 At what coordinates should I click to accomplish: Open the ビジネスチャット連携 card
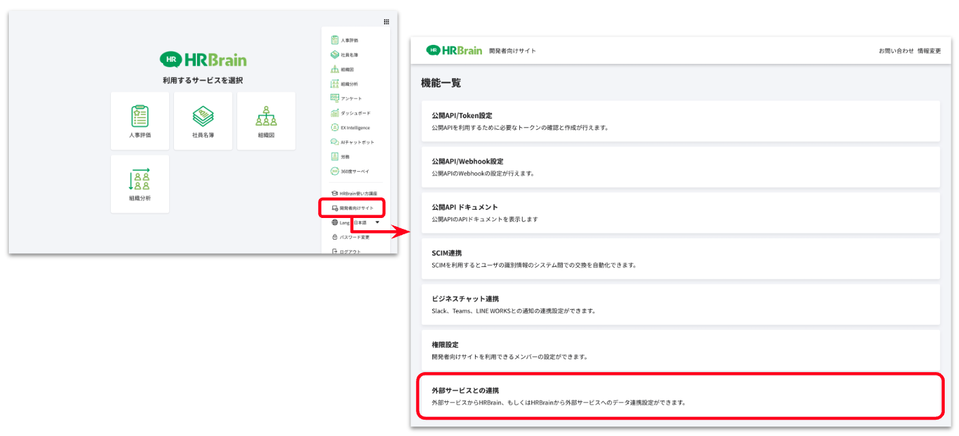click(x=680, y=304)
